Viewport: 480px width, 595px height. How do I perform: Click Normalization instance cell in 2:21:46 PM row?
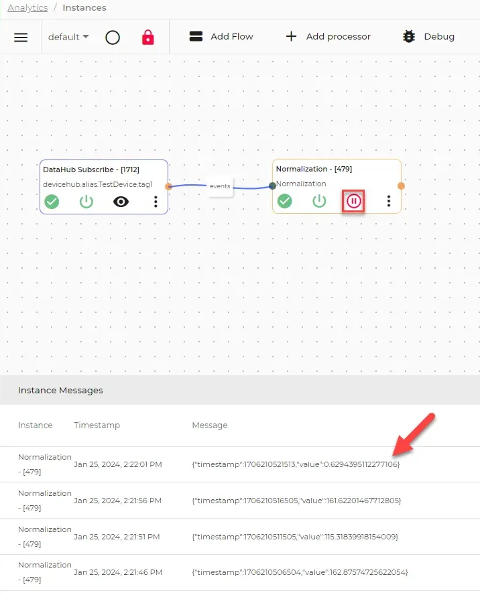(45, 572)
